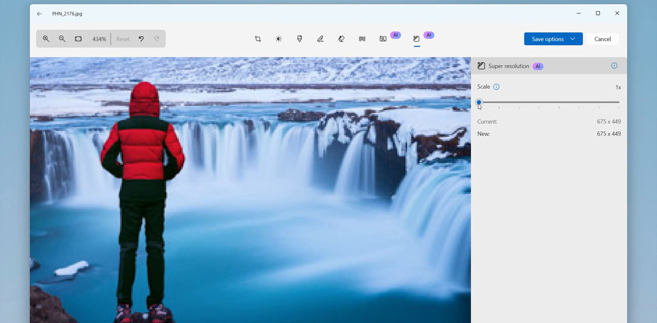Viewport: 657px width, 323px height.
Task: Choose the Erase tool
Action: [x=341, y=39]
